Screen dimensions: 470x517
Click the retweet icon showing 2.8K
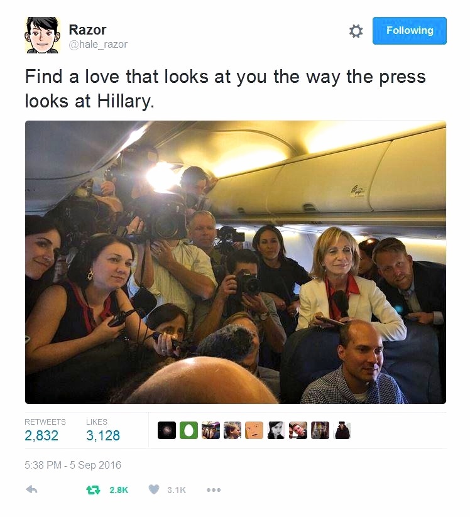click(x=93, y=490)
